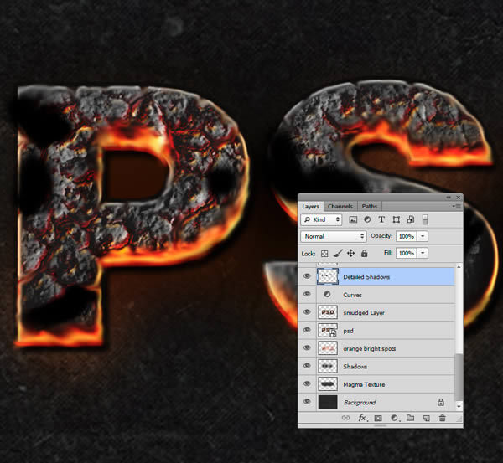Screen dimensions: 503x463
Task: Click the layers list scroll up arrow
Action: (x=459, y=267)
